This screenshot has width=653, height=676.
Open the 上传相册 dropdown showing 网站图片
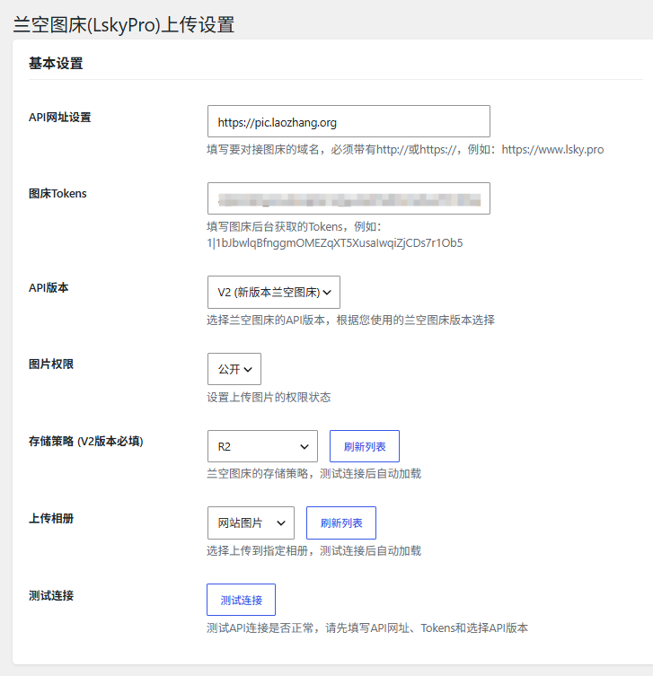(251, 523)
